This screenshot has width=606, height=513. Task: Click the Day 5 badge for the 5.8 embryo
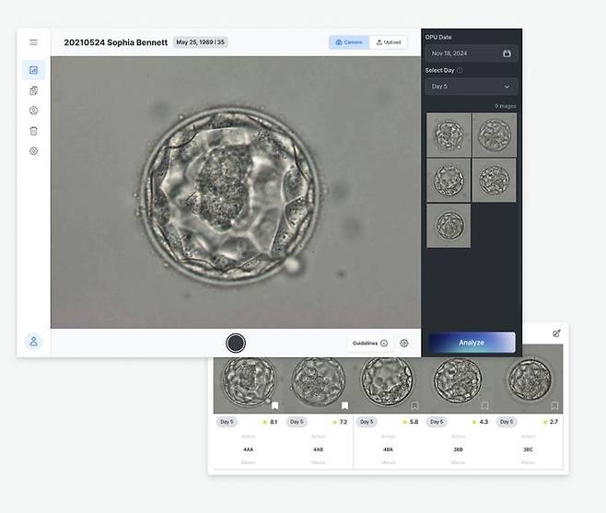[x=367, y=422]
